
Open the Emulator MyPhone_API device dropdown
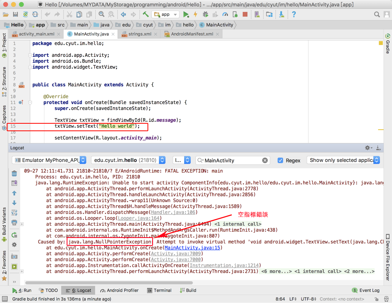49,160
